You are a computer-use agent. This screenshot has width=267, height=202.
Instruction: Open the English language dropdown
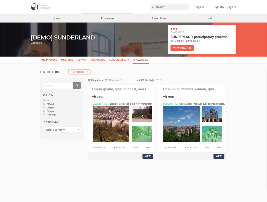pyautogui.click(x=201, y=7)
